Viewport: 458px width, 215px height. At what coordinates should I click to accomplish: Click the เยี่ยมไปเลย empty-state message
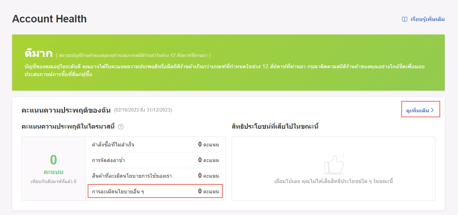333,182
